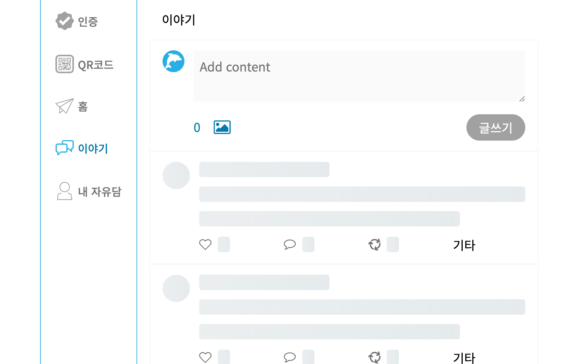Open the QR코드 icon in sidebar
579x364 pixels.
tap(64, 64)
